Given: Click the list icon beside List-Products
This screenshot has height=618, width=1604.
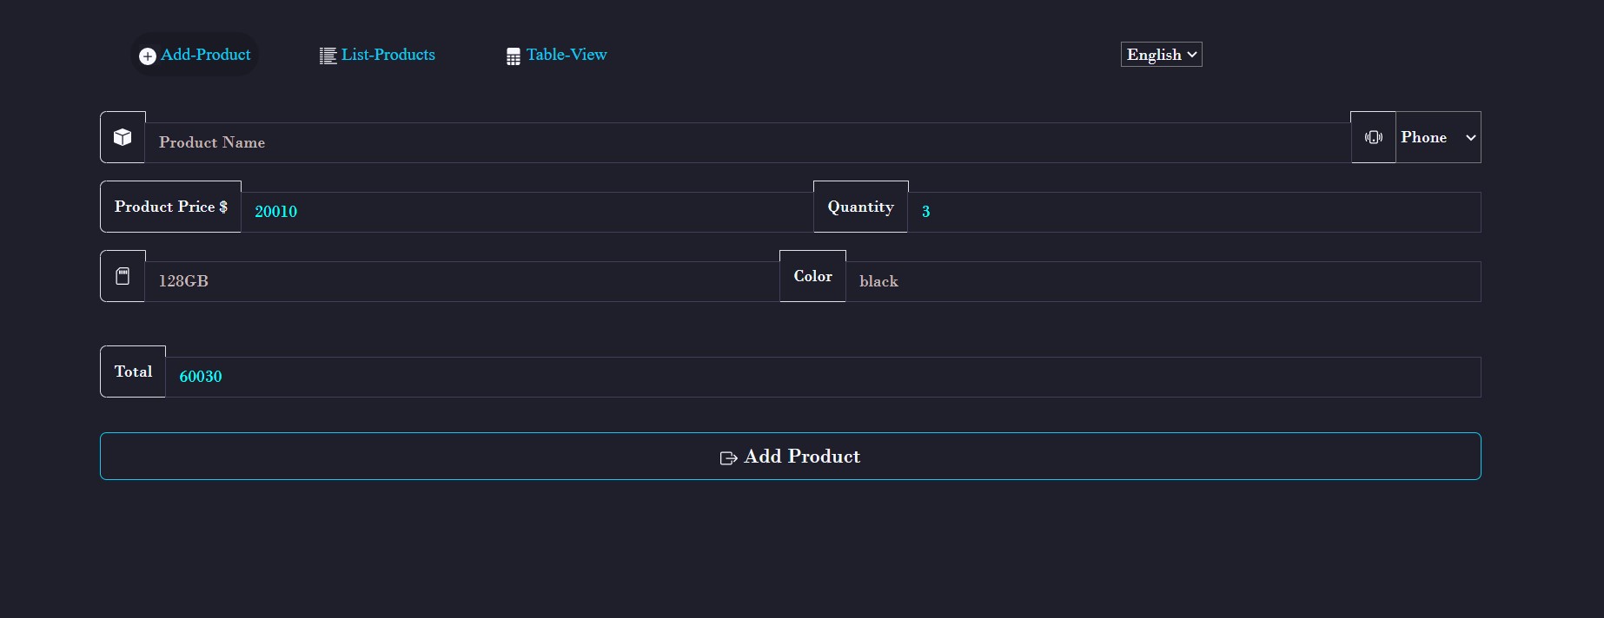Looking at the screenshot, I should pyautogui.click(x=328, y=56).
